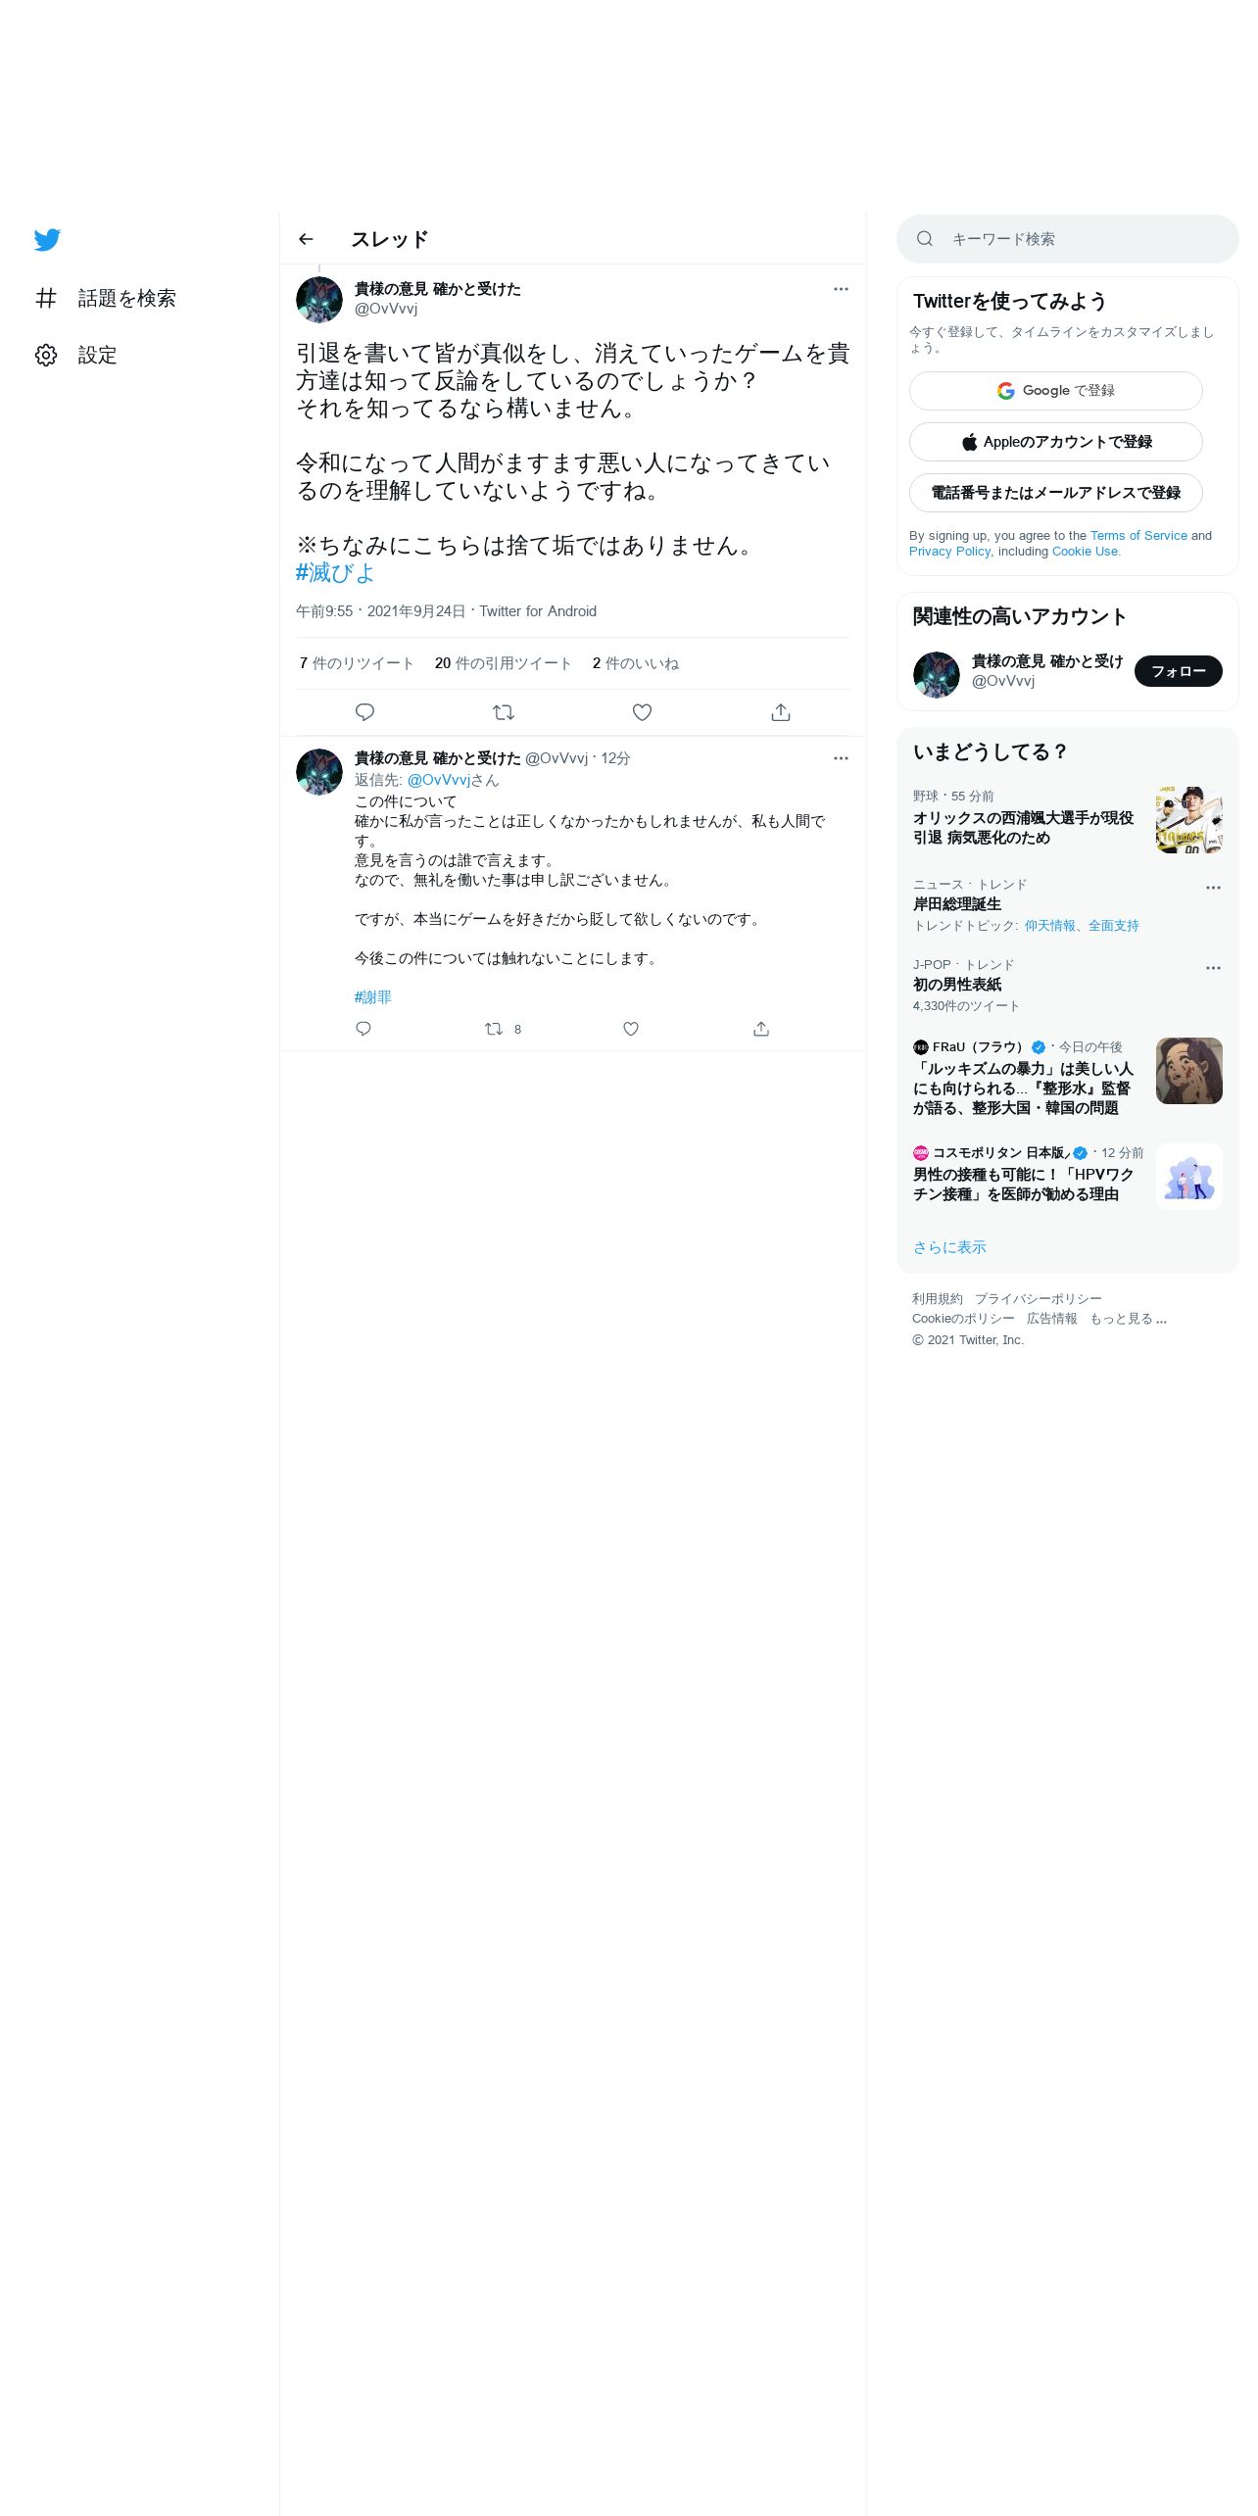The height and width of the screenshot is (2516, 1258).
Task: Click the Twitter bird logo
Action: click(x=47, y=240)
